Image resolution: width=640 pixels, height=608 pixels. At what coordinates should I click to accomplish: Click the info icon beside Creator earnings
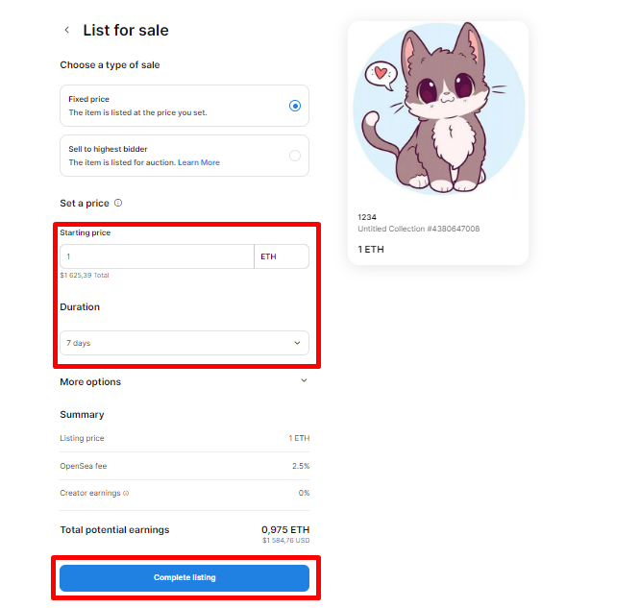(125, 494)
